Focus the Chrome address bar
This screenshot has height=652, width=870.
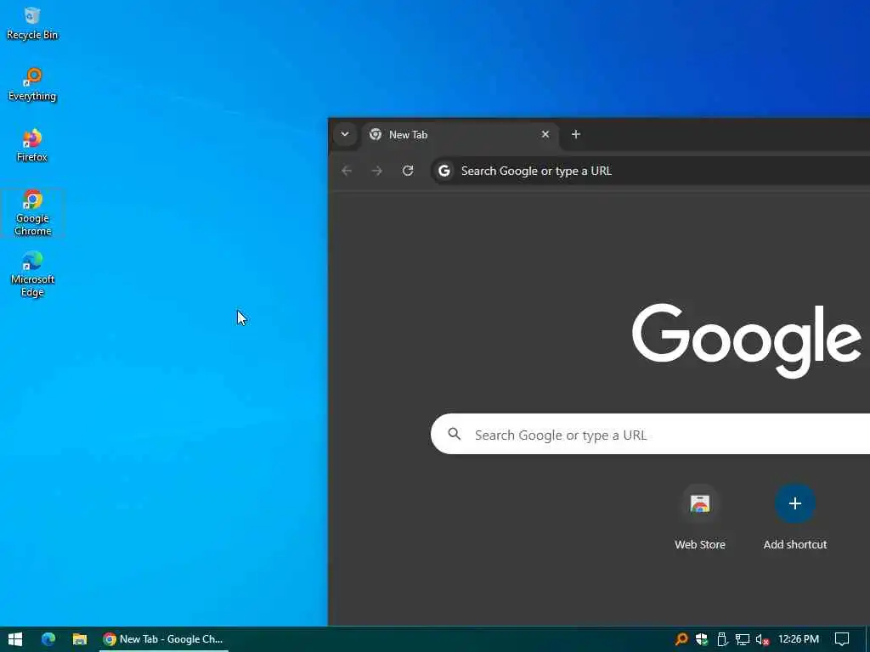click(650, 171)
